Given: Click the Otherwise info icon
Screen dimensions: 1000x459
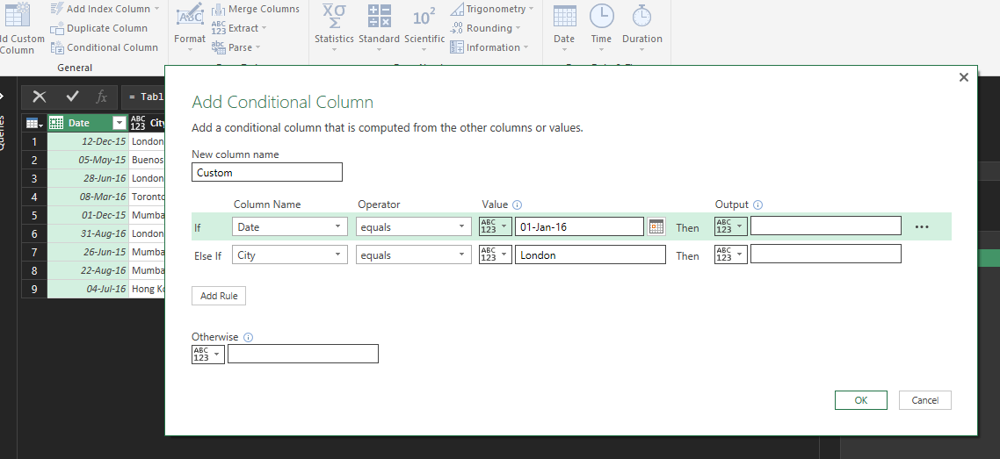Looking at the screenshot, I should 248,337.
